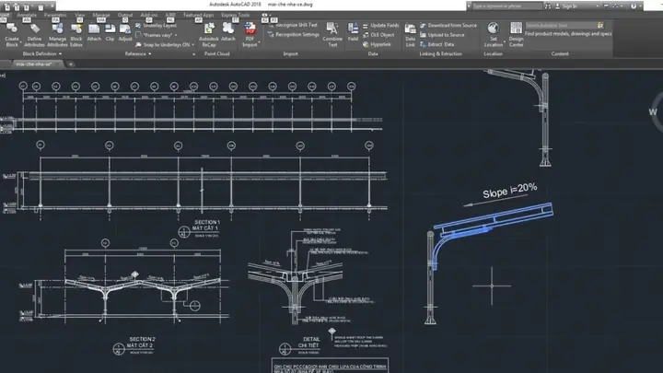Click Update Fields
The height and width of the screenshot is (373, 663).
(380, 26)
